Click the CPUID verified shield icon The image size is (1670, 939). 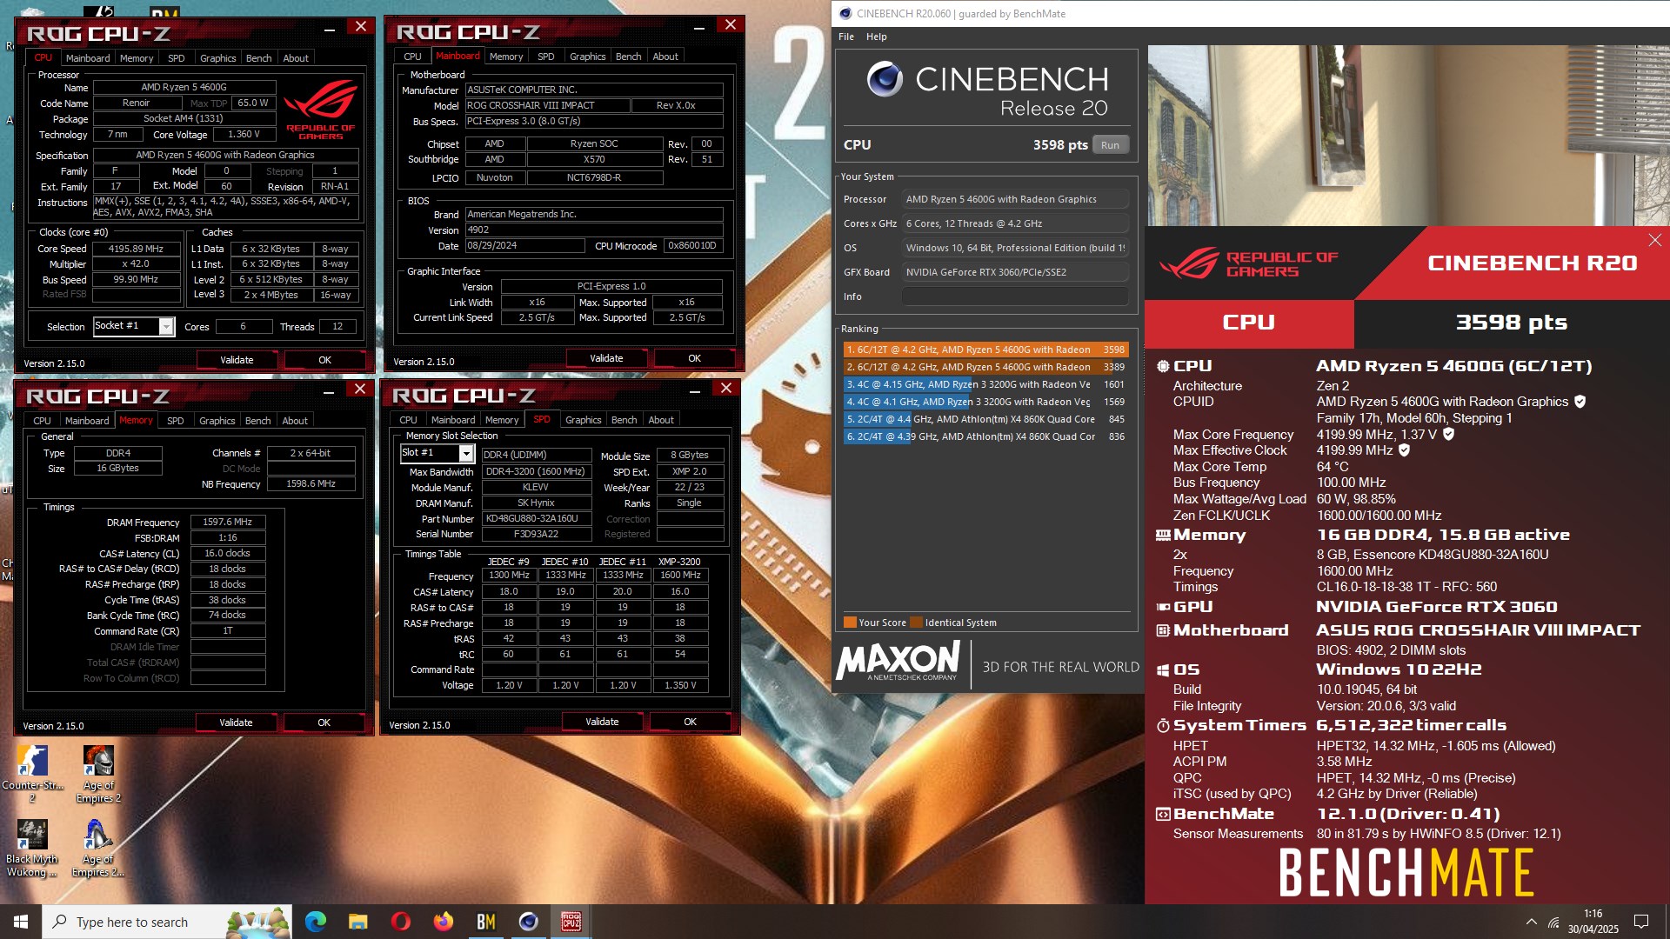(x=1580, y=402)
